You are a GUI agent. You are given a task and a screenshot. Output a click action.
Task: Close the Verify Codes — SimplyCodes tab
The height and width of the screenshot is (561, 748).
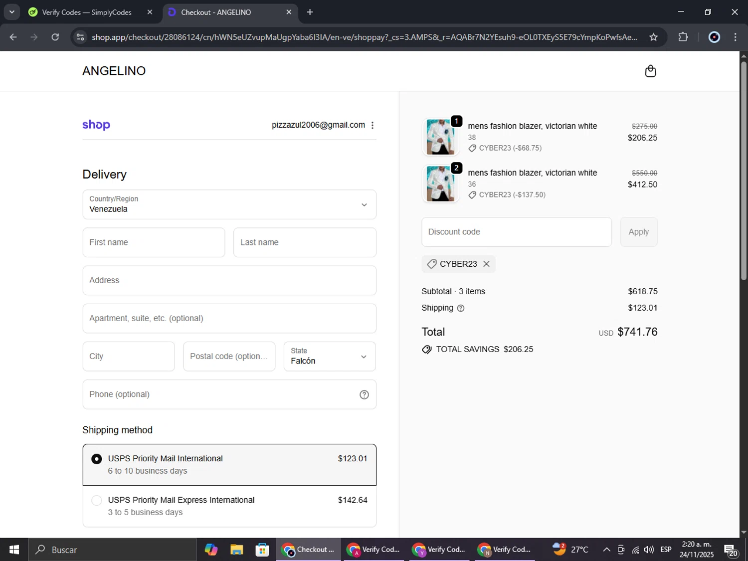pyautogui.click(x=150, y=12)
